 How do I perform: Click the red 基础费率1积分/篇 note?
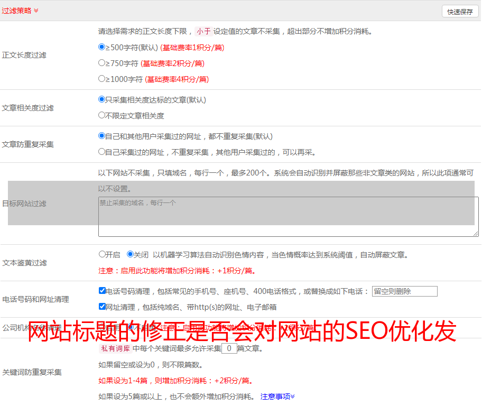click(x=192, y=48)
